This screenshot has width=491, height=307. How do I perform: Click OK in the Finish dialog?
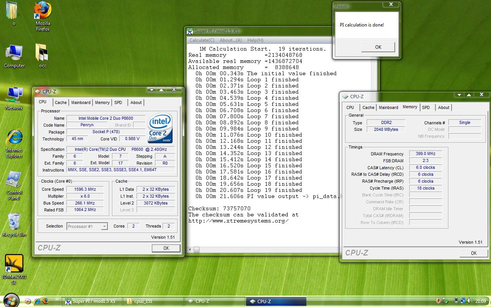pos(378,47)
